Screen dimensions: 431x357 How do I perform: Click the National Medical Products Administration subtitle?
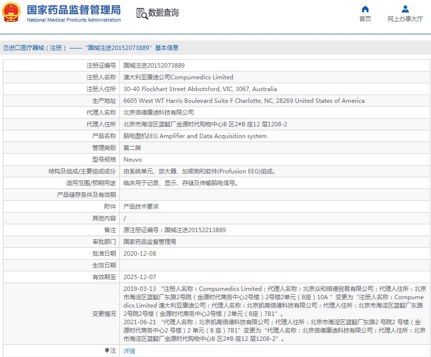tap(73, 20)
